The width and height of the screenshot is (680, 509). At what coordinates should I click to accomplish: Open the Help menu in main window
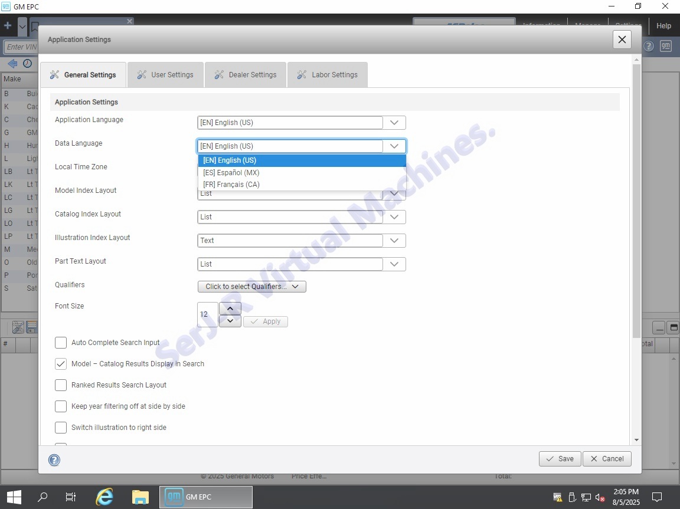click(x=663, y=26)
